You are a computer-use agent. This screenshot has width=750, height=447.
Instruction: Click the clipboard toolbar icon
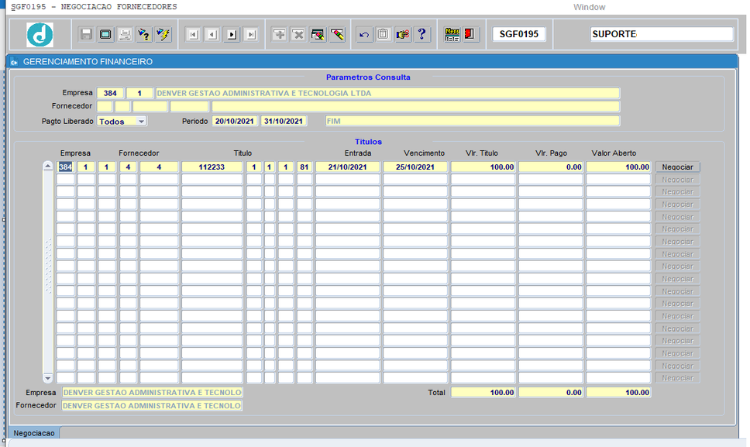pyautogui.click(x=384, y=34)
